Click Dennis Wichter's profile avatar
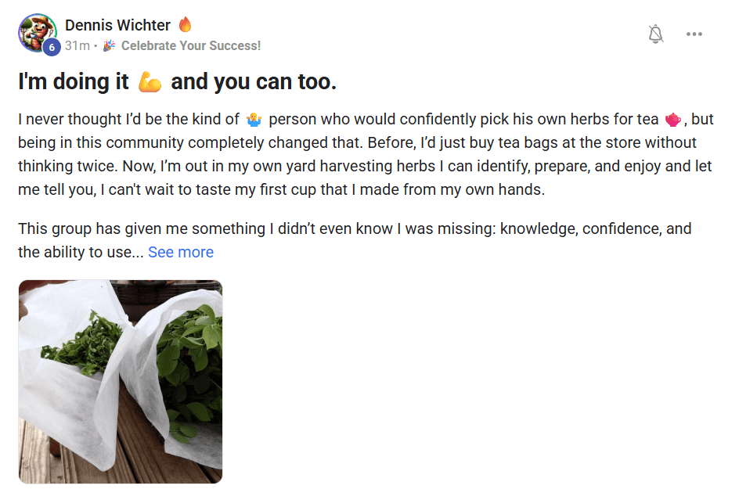The height and width of the screenshot is (489, 739). (x=38, y=33)
